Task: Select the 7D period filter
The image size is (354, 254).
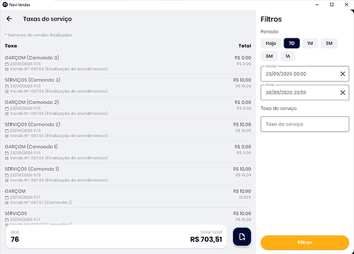Action: 292,43
